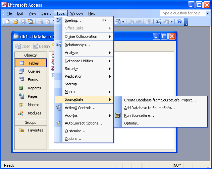Viewport: 212px width, 169px height.
Task: Open the View menu
Action: click(32, 13)
